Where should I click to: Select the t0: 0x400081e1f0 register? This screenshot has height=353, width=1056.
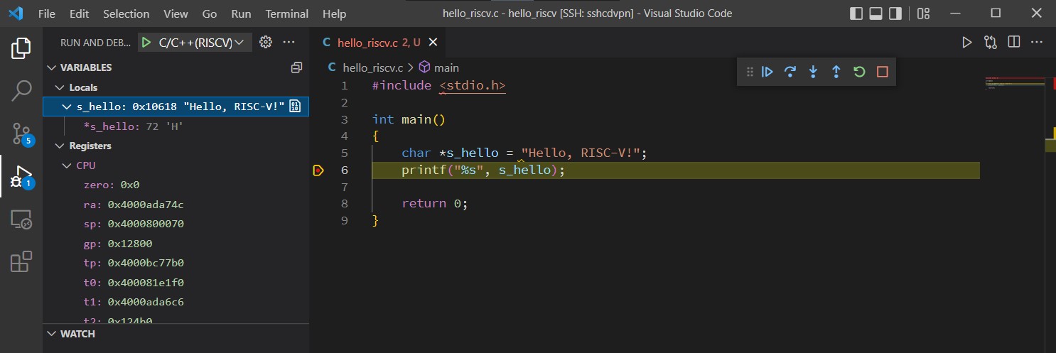pyautogui.click(x=176, y=283)
